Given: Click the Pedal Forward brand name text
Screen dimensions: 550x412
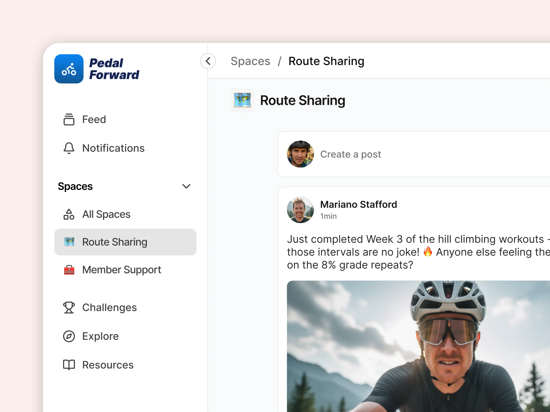Looking at the screenshot, I should click(x=114, y=69).
